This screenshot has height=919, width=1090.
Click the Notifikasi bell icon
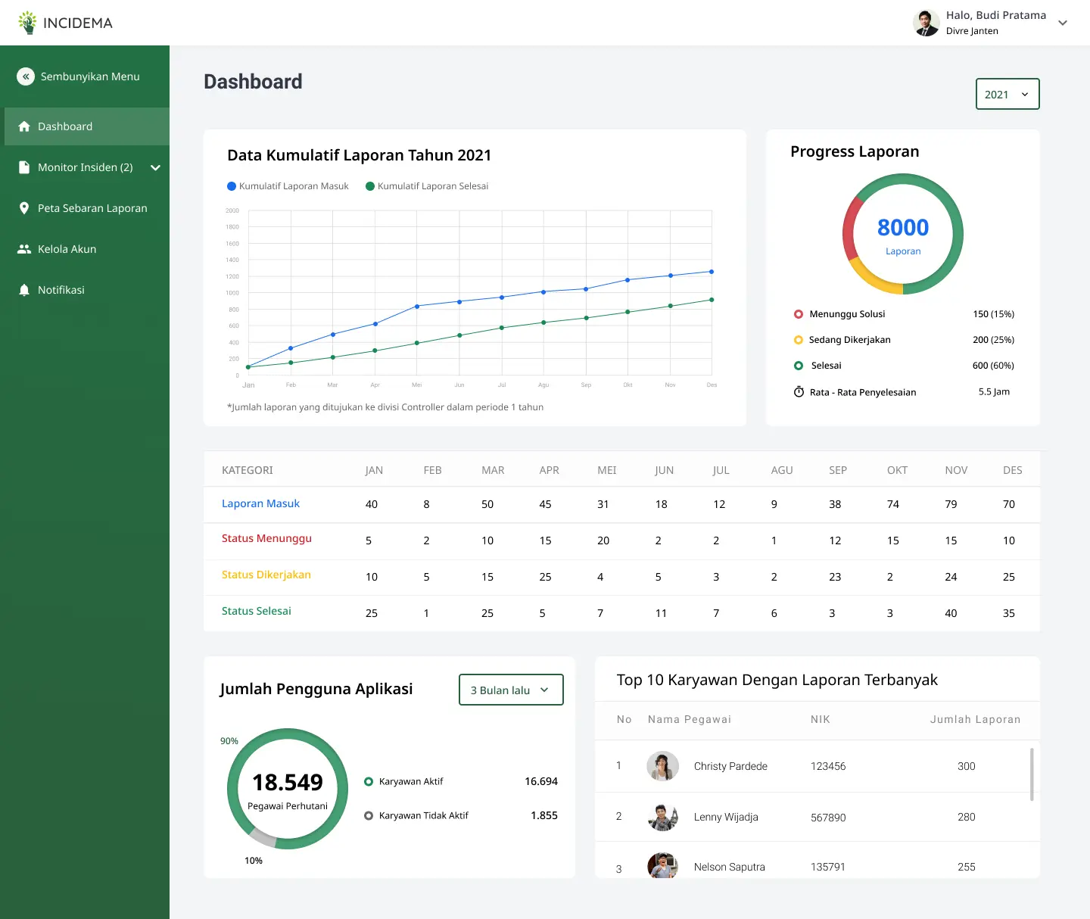coord(24,290)
